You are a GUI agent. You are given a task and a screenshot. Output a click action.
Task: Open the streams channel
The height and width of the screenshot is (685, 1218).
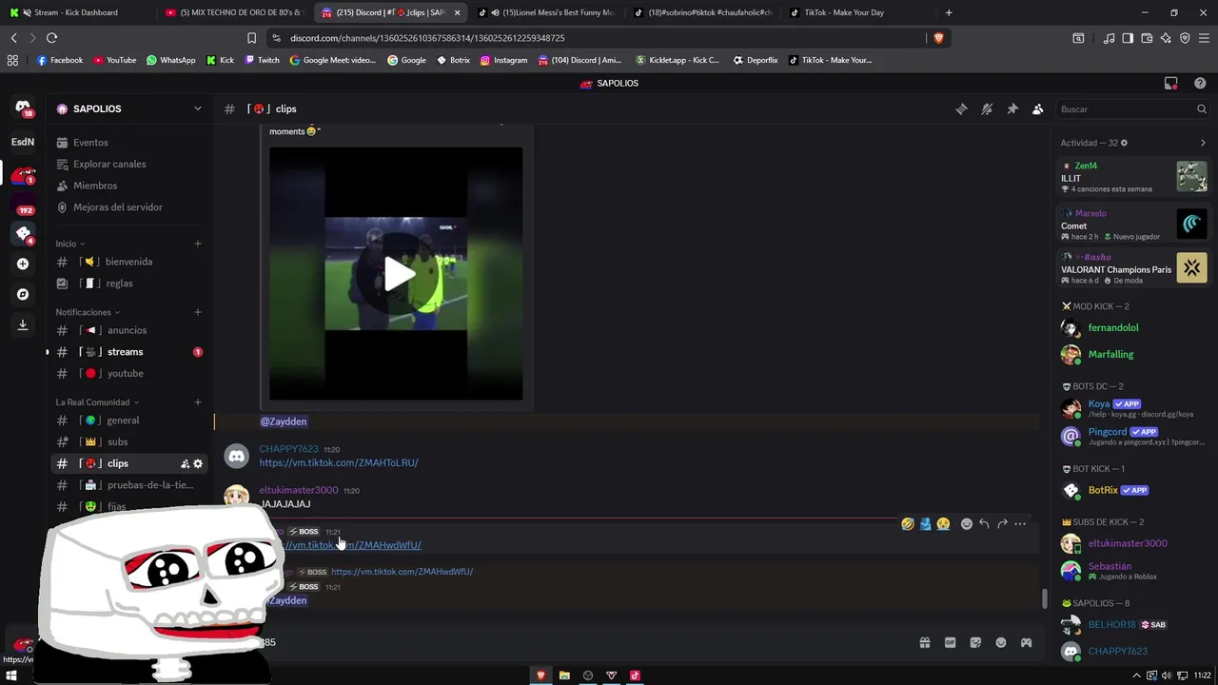tap(128, 352)
